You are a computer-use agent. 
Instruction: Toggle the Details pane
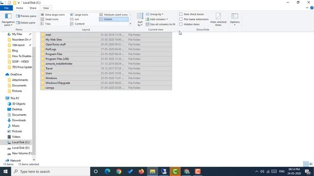(26, 23)
